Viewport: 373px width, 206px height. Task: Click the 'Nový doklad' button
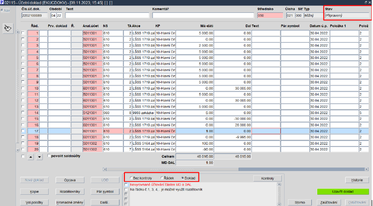pos(34,180)
